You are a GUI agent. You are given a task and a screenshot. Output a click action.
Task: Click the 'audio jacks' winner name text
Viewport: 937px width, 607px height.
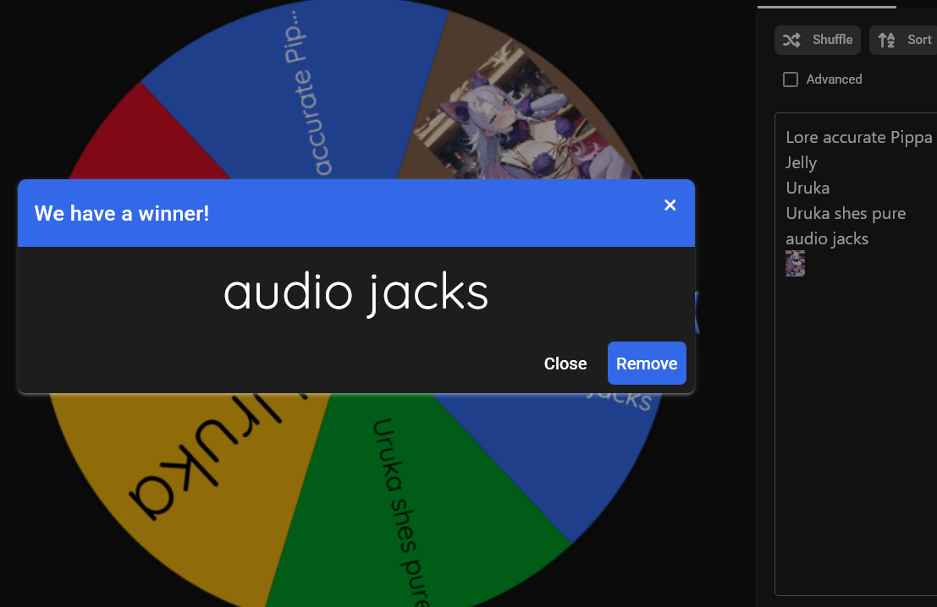coord(356,293)
